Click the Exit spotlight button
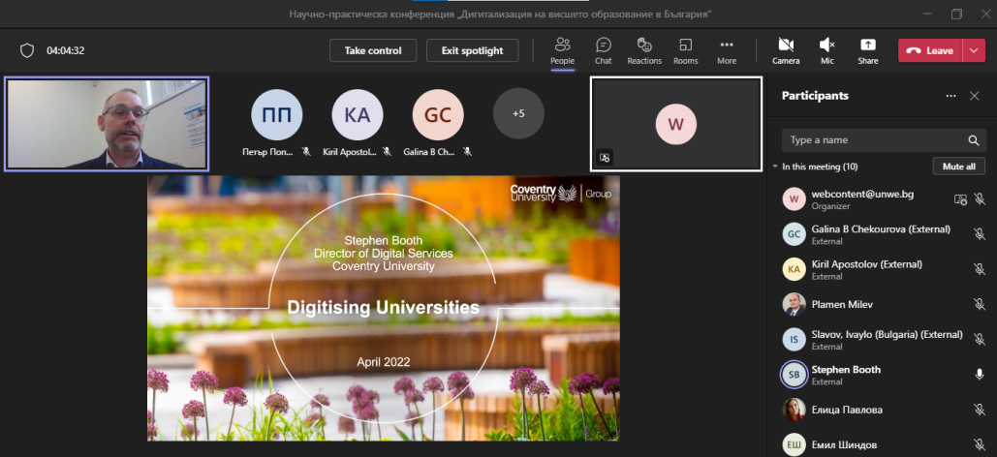This screenshot has width=997, height=457. coord(472,51)
